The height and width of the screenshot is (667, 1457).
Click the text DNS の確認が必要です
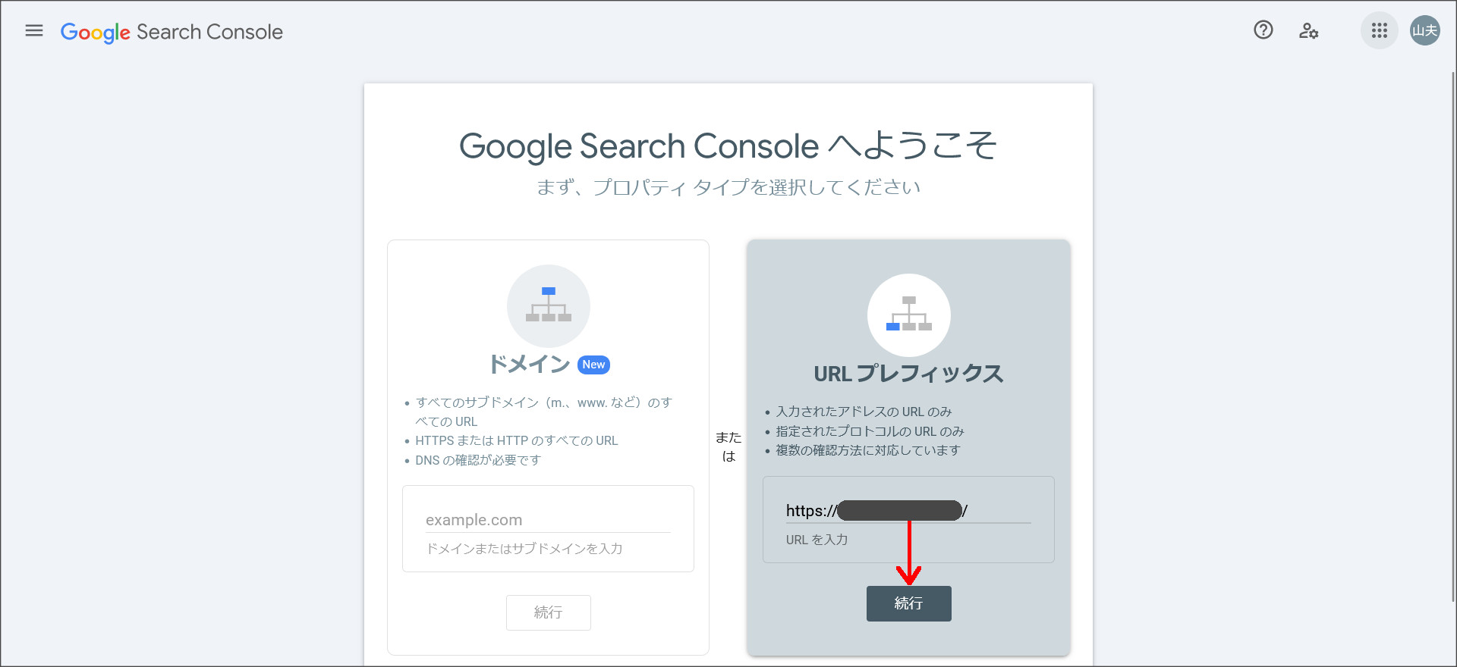coord(478,460)
